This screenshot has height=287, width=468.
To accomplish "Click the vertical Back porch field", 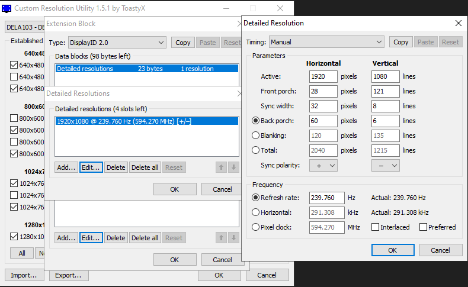I will point(385,121).
